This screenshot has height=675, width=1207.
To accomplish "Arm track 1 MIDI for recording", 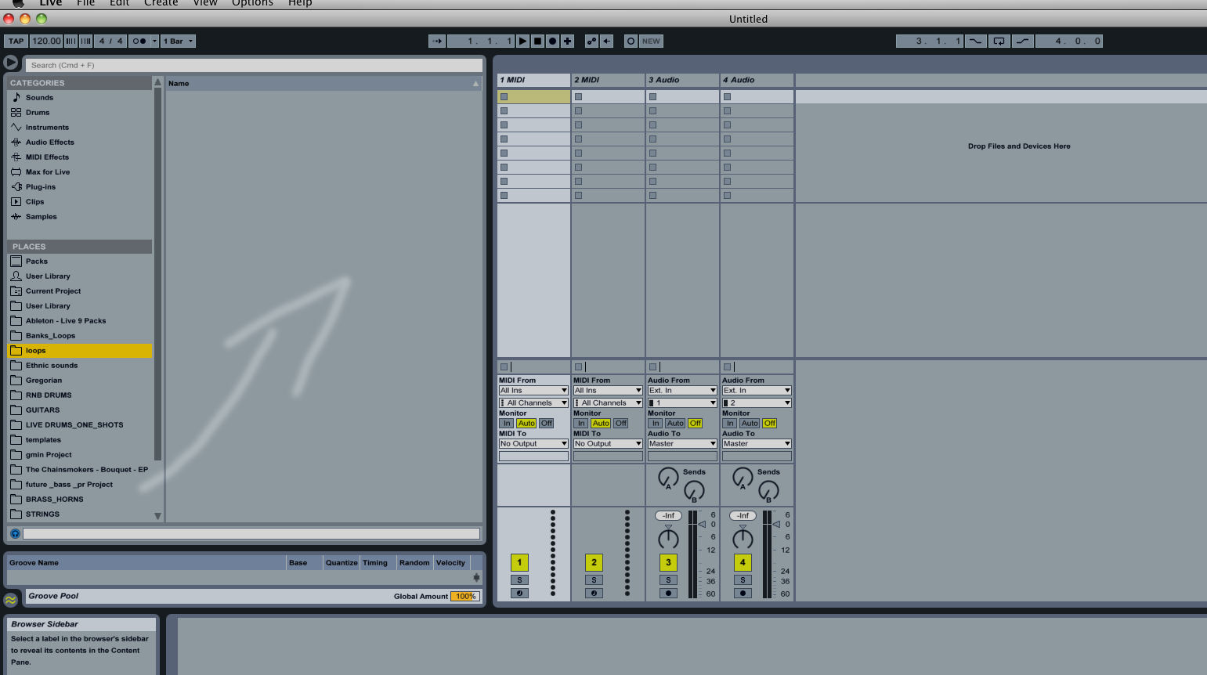I will [x=519, y=593].
